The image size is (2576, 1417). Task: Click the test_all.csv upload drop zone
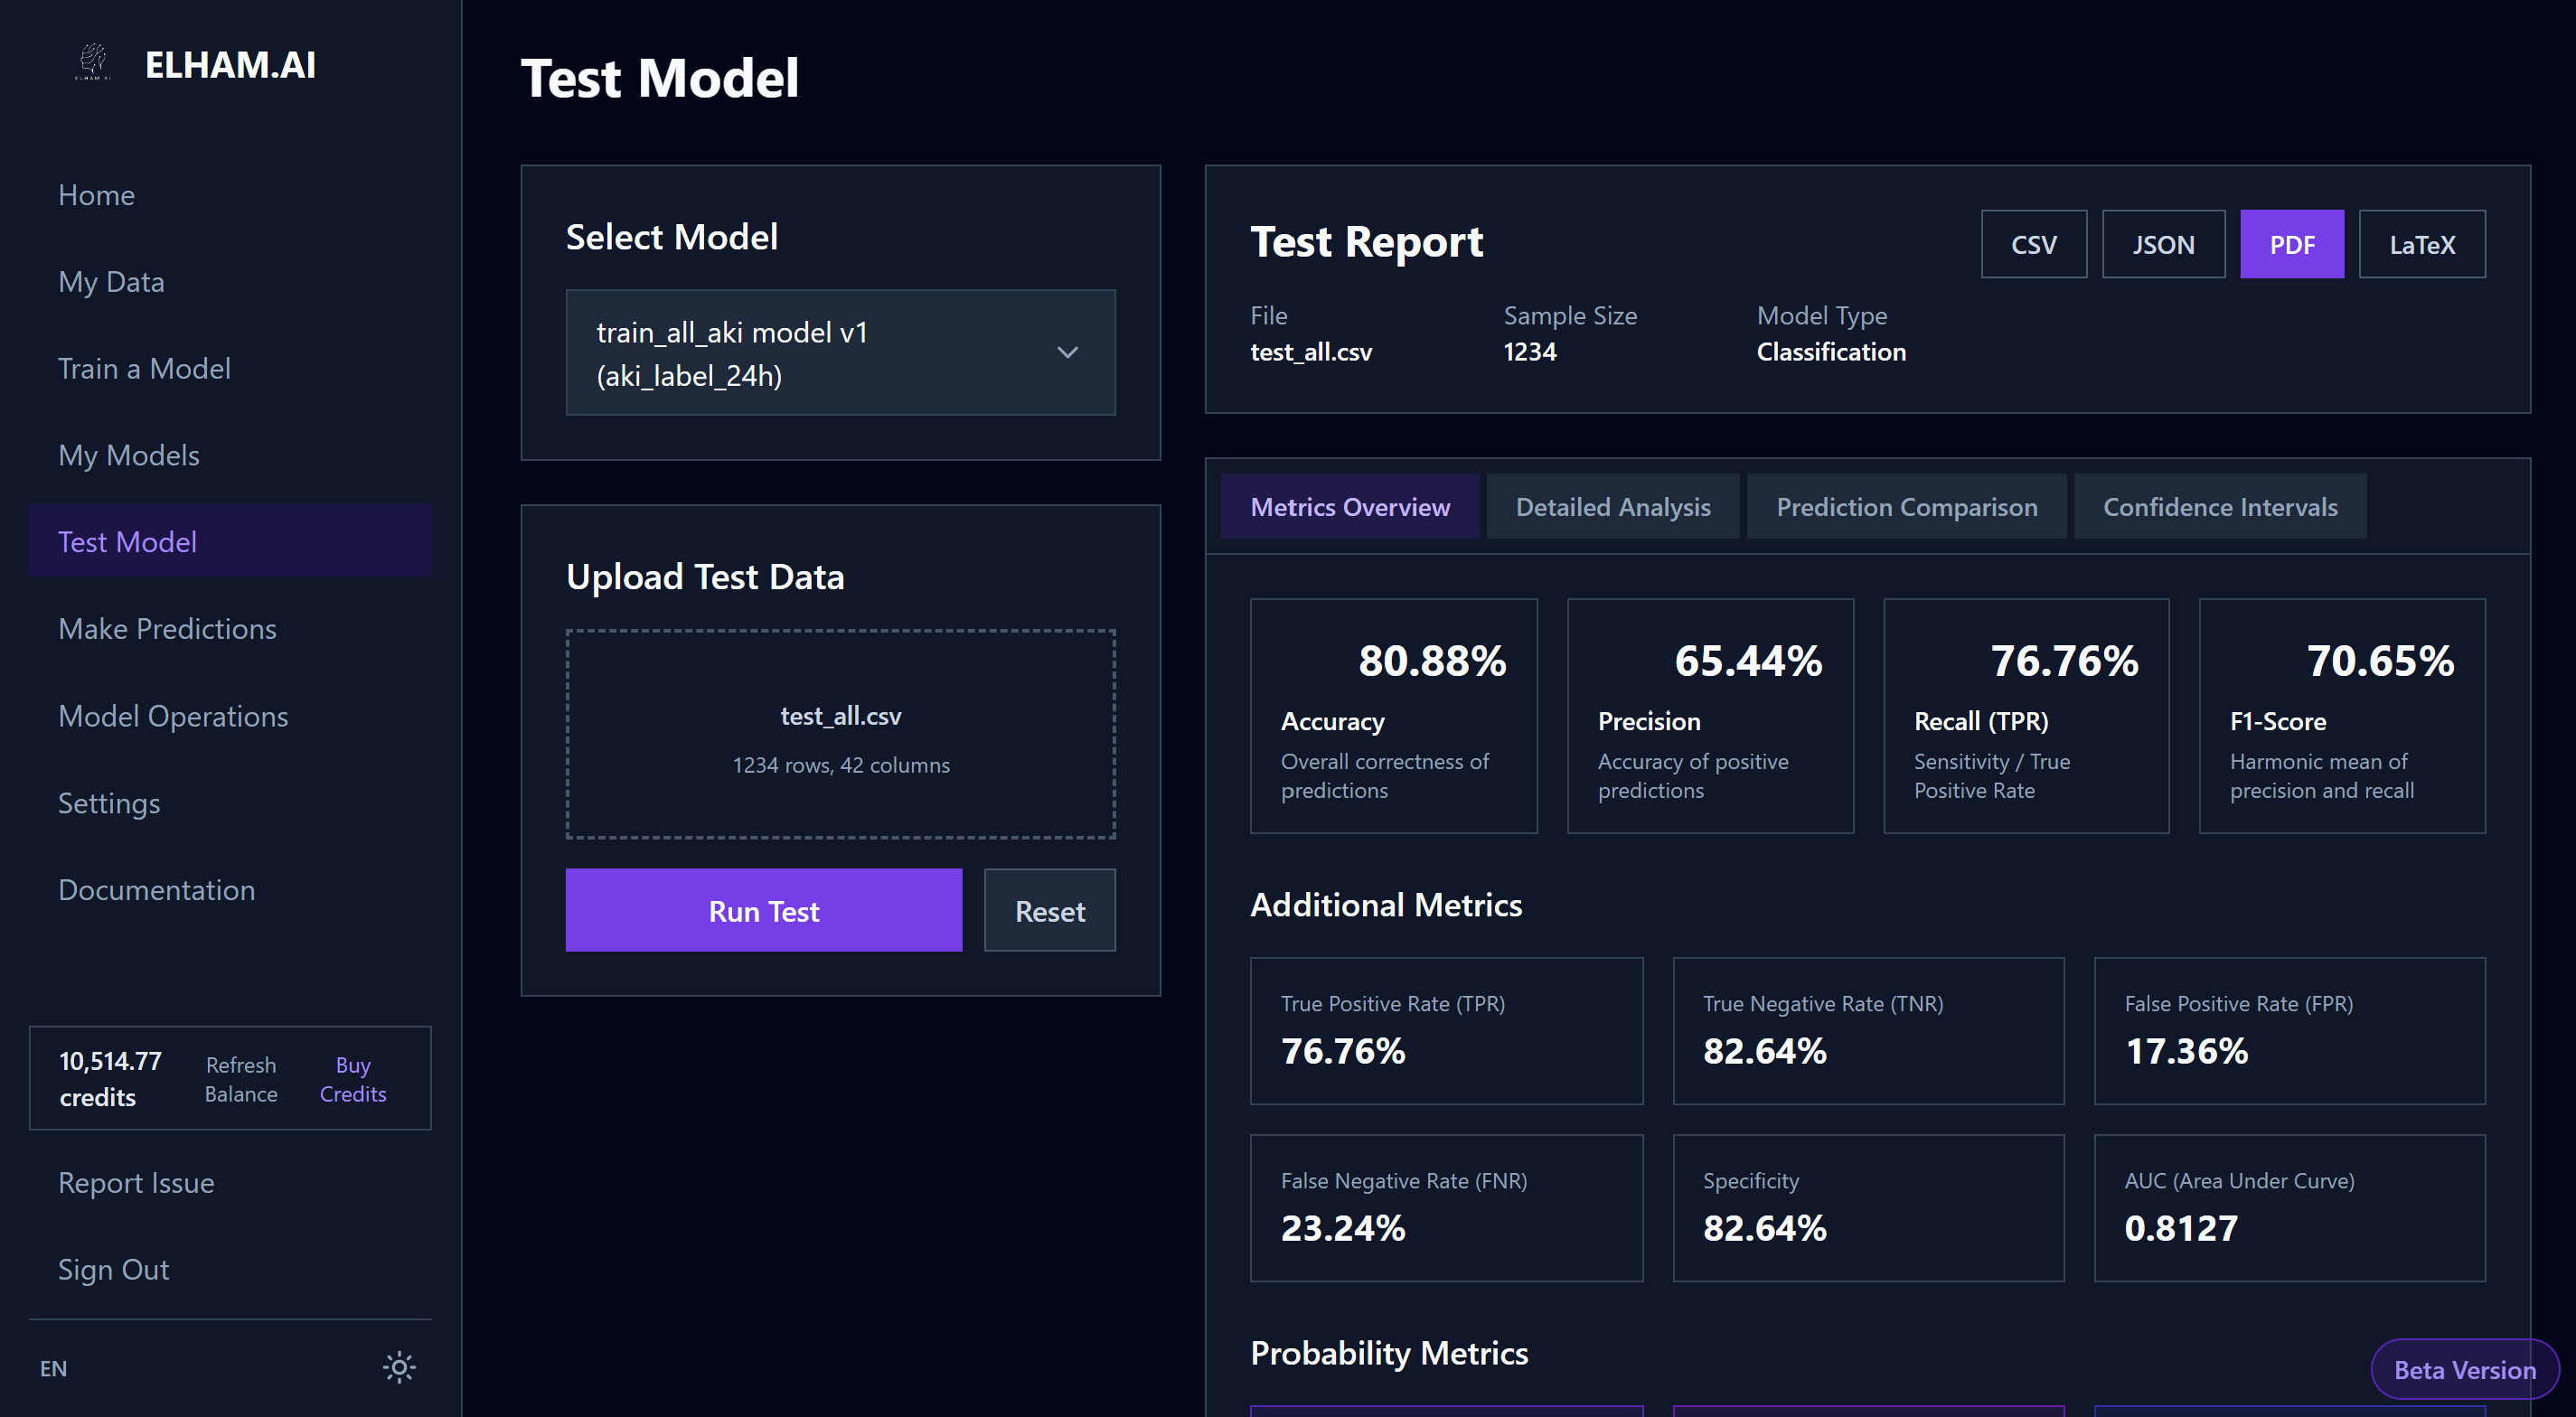point(840,734)
